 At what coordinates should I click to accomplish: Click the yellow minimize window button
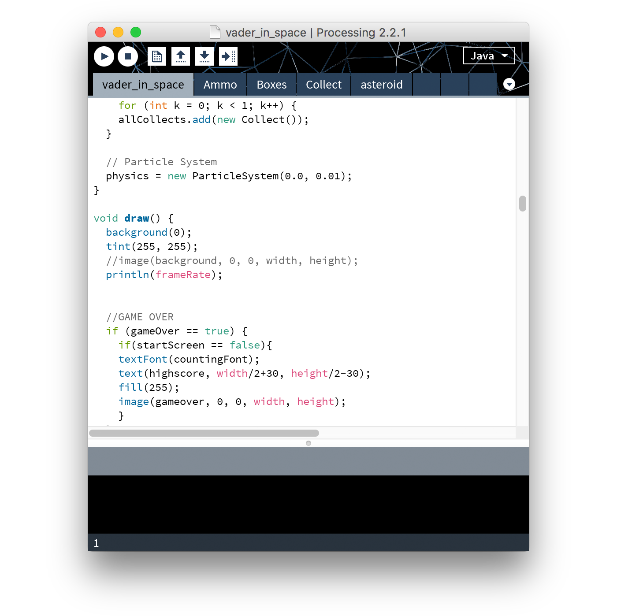(x=118, y=32)
